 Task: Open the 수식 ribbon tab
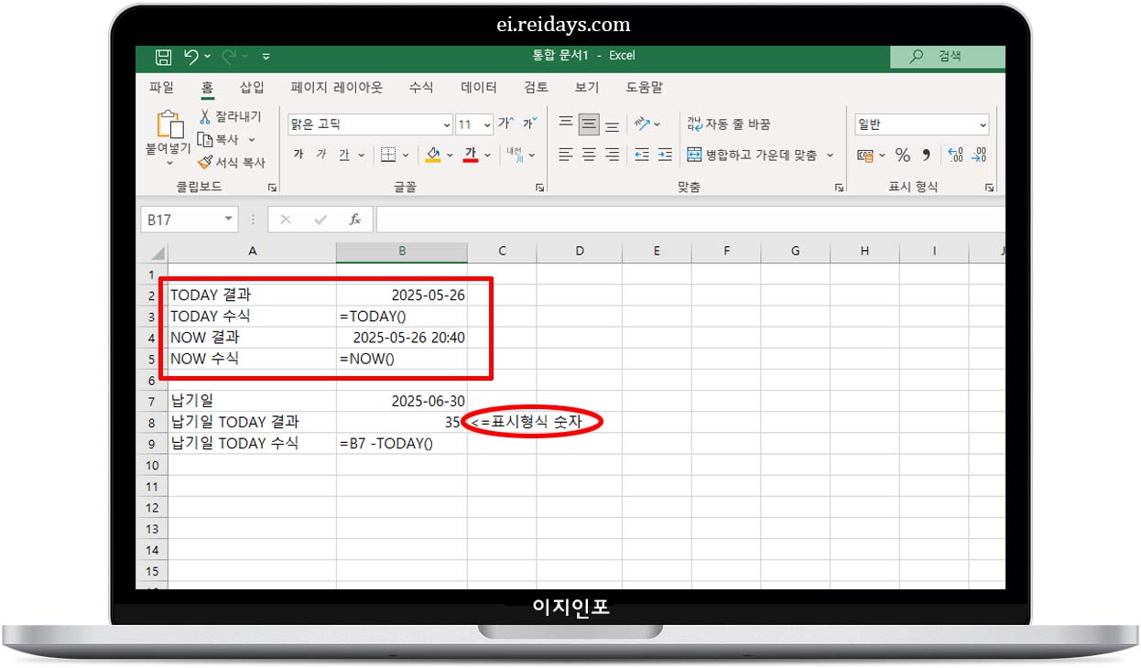point(421,87)
